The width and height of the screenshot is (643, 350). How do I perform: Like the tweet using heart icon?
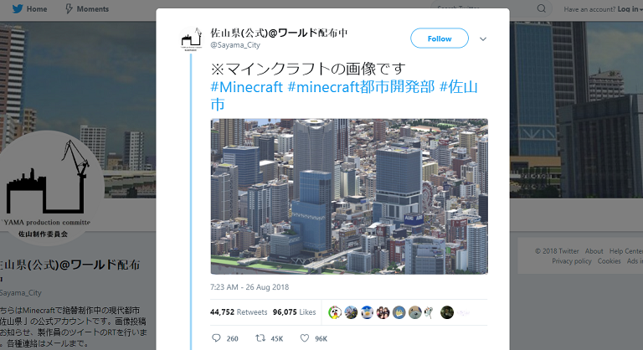(x=304, y=338)
